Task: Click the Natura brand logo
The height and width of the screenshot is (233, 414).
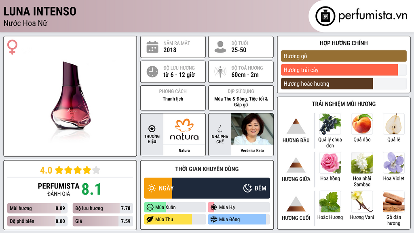Action: click(x=184, y=129)
